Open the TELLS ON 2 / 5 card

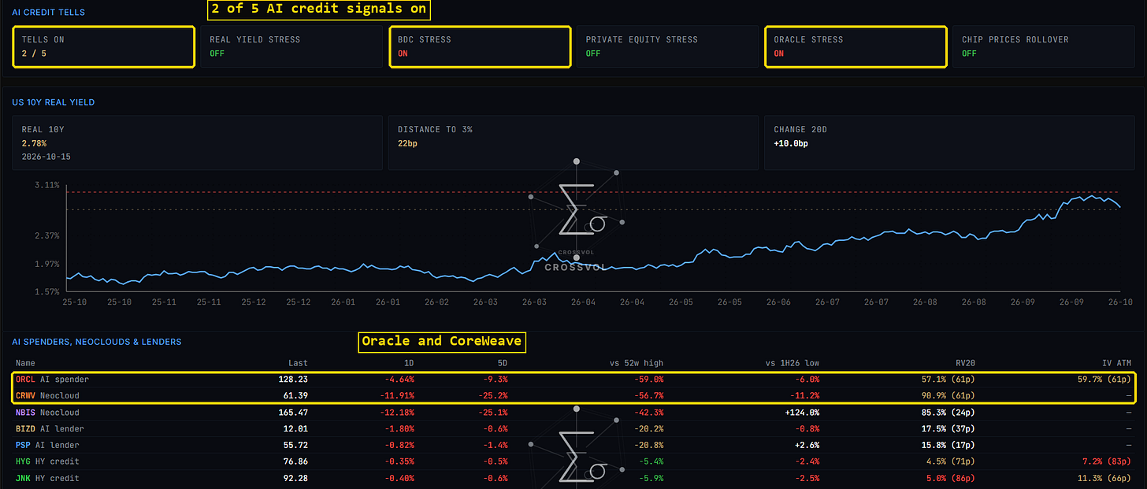click(103, 46)
